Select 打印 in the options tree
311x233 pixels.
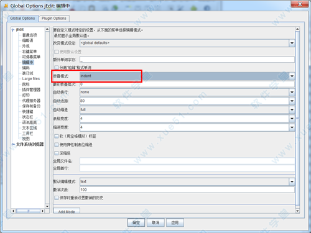[x=26, y=95]
